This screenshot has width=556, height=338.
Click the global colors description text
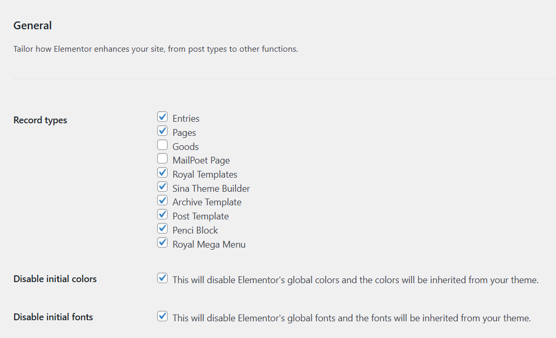pyautogui.click(x=356, y=280)
